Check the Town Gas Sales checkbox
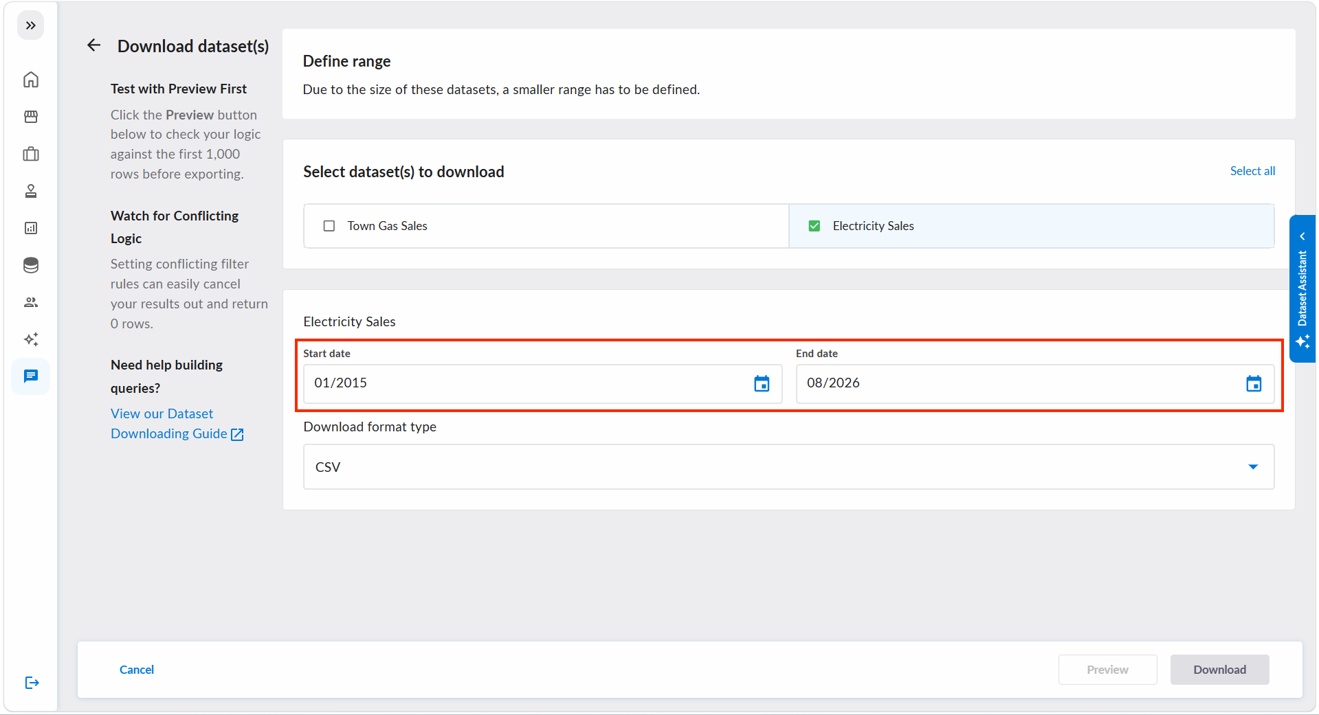Image resolution: width=1319 pixels, height=715 pixels. pos(329,226)
